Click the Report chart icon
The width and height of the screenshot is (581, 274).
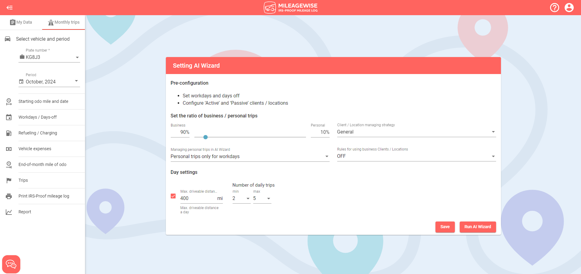9,212
